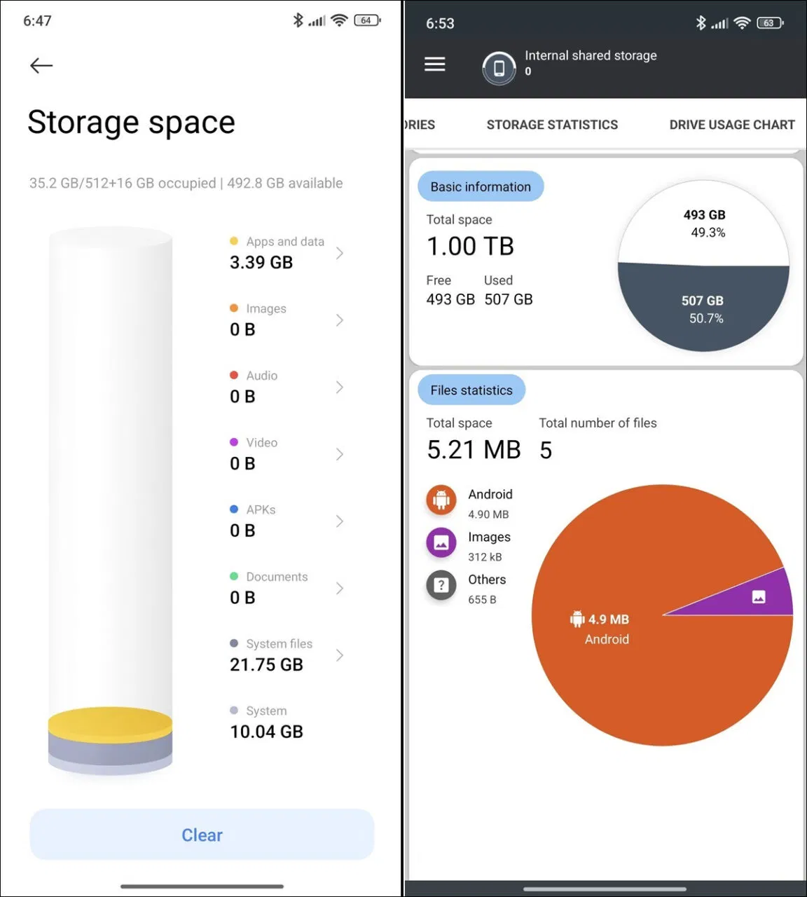Tap the internal shared storage device icon
Viewport: 807px width, 897px height.
499,69
